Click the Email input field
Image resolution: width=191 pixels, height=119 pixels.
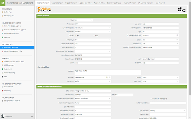(x=161, y=59)
